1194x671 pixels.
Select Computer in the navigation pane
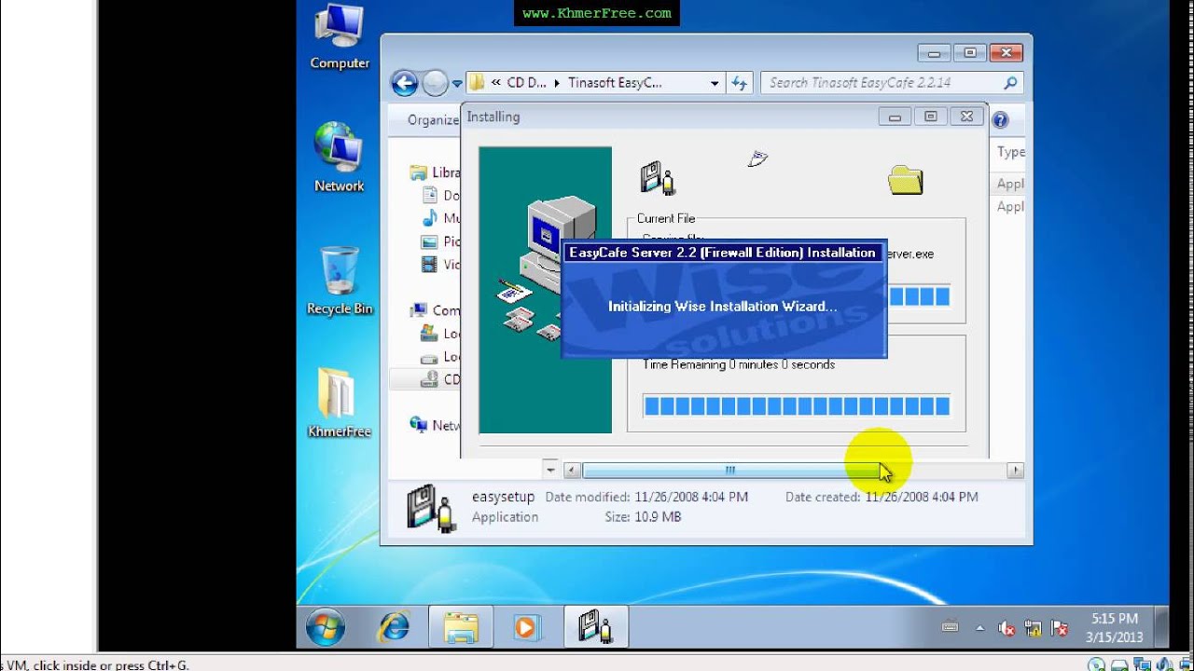[x=436, y=310]
